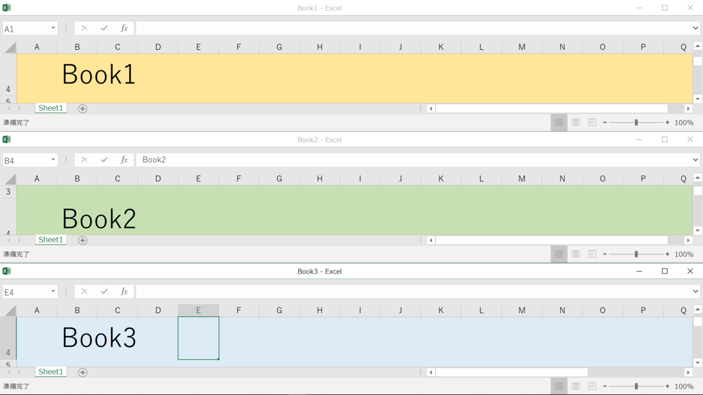The height and width of the screenshot is (395, 703).
Task: Open Name Box dropdown in Book2
Action: tap(53, 160)
